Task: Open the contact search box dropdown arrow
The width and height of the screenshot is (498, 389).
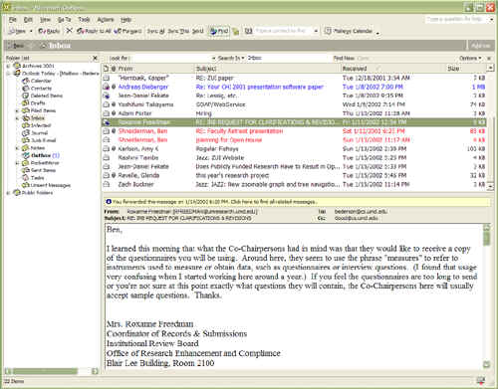Action: pos(316,31)
